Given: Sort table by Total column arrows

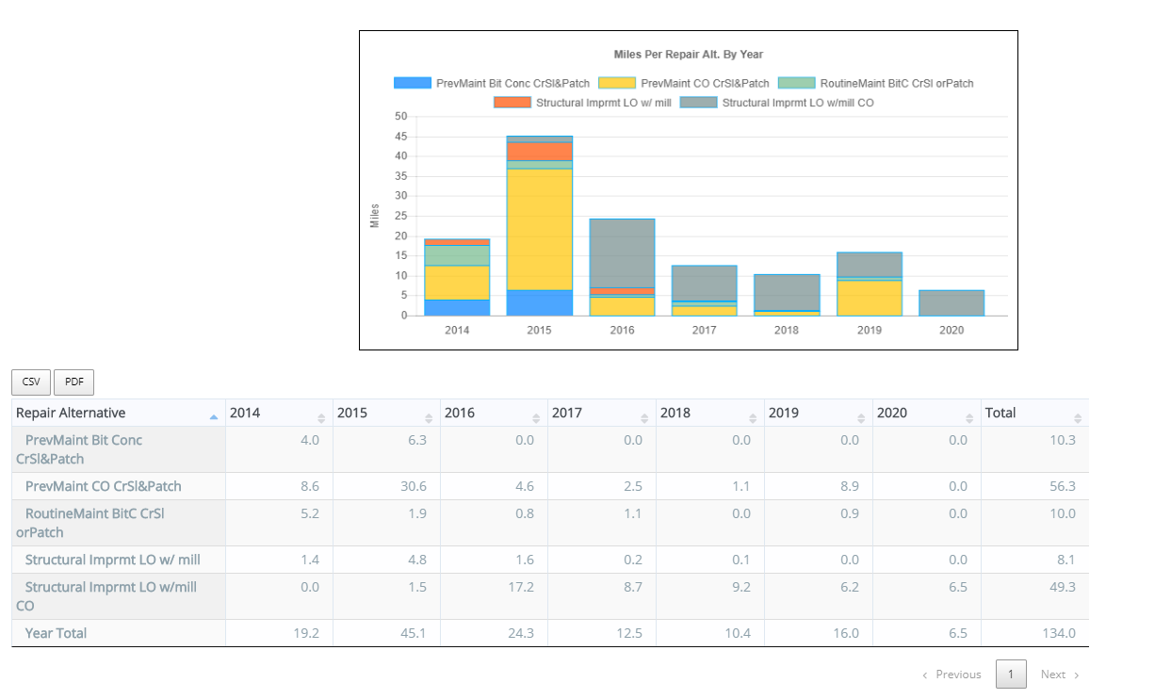Looking at the screenshot, I should point(1078,417).
